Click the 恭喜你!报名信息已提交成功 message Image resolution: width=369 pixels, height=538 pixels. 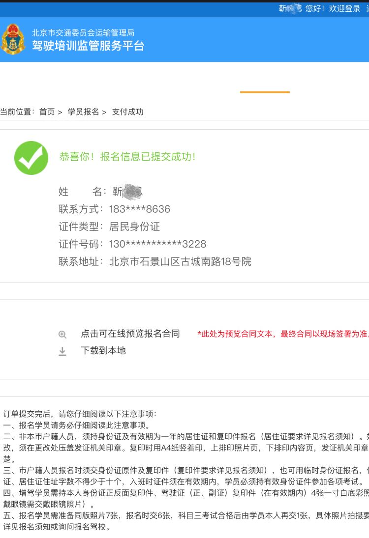click(x=127, y=157)
